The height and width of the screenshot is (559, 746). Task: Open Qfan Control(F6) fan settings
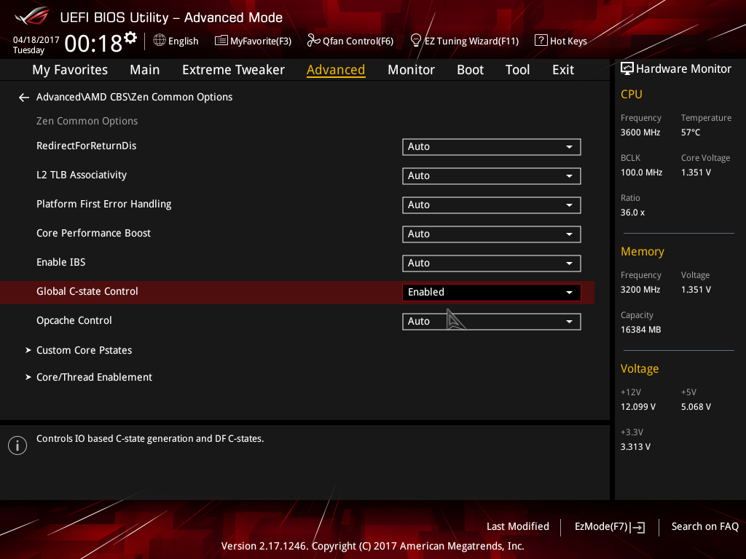350,41
